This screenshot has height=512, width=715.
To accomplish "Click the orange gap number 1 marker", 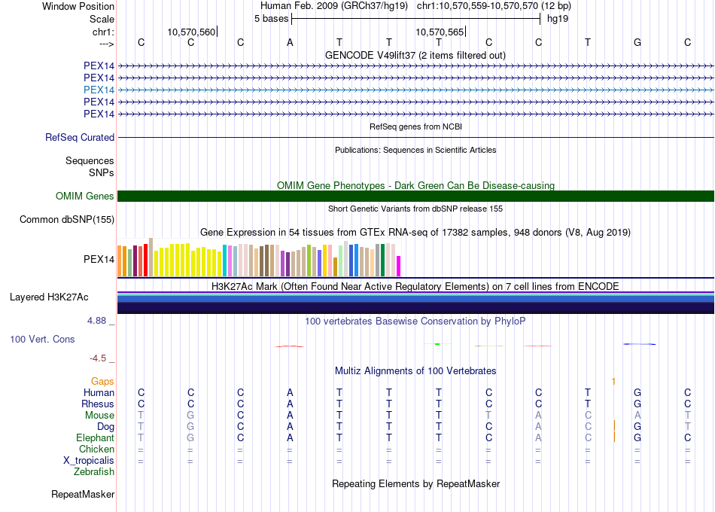I will tap(613, 381).
